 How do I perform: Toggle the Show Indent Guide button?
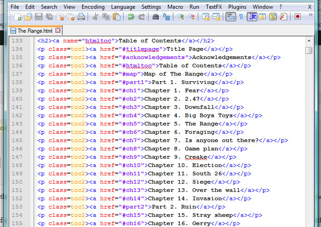coord(252,17)
